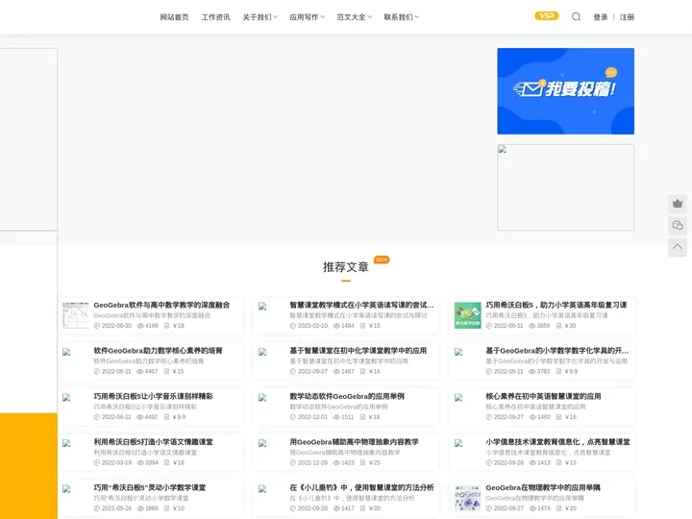Screen dimensions: 692x519
Task: Click broken image icon beside 巧用“希沃白板5”灵动小学数学课堂
Action: 66,488
